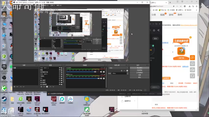Open 视频 tab on Douyu navigation
The height and width of the screenshot is (117, 209).
pos(162,15)
